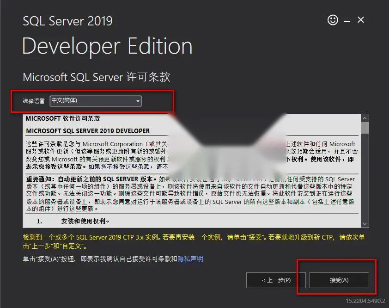Click the 接受(A) accept button
This screenshot has width=389, height=308.
(x=339, y=280)
